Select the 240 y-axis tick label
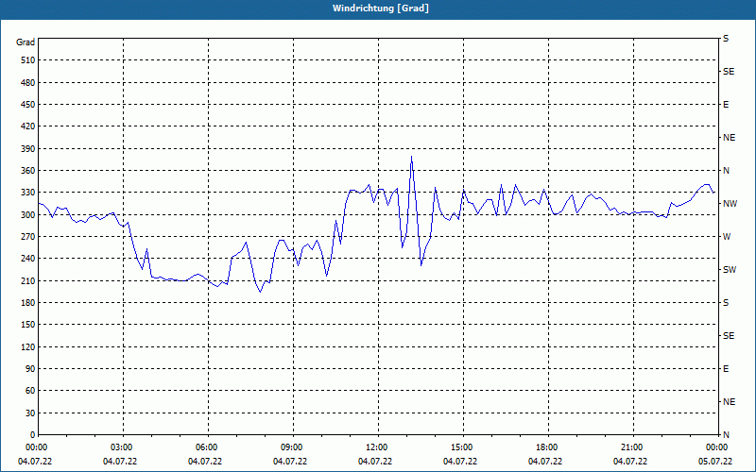Viewport: 756px width, 472px height. 28,259
